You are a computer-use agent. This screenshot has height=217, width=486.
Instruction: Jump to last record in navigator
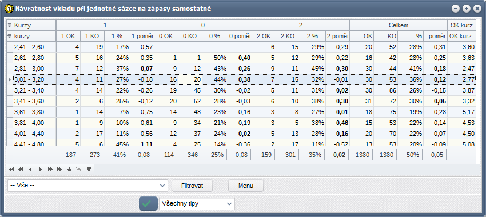click(x=59, y=170)
